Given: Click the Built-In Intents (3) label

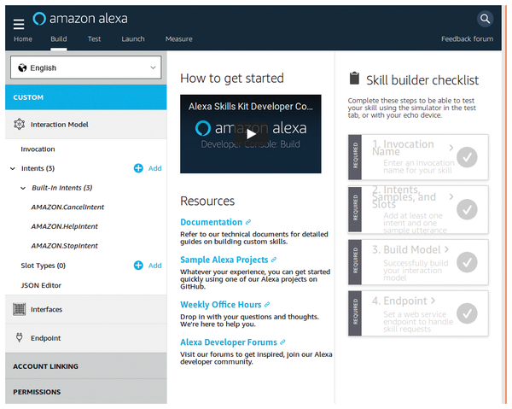Looking at the screenshot, I should point(62,188).
